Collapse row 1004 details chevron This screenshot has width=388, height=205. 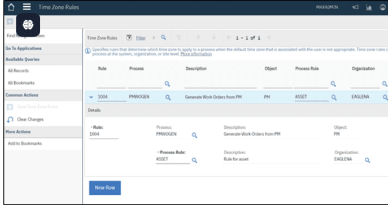click(x=91, y=97)
